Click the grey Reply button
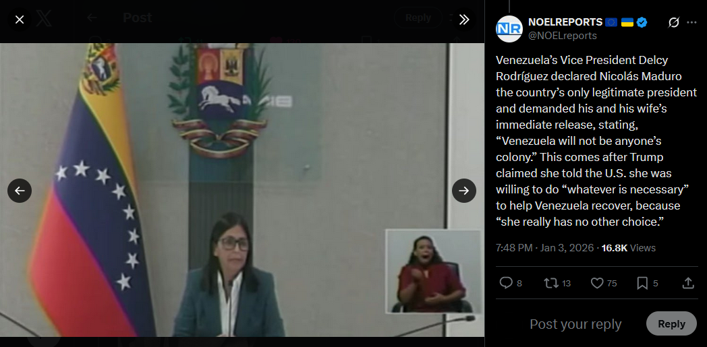 click(671, 323)
